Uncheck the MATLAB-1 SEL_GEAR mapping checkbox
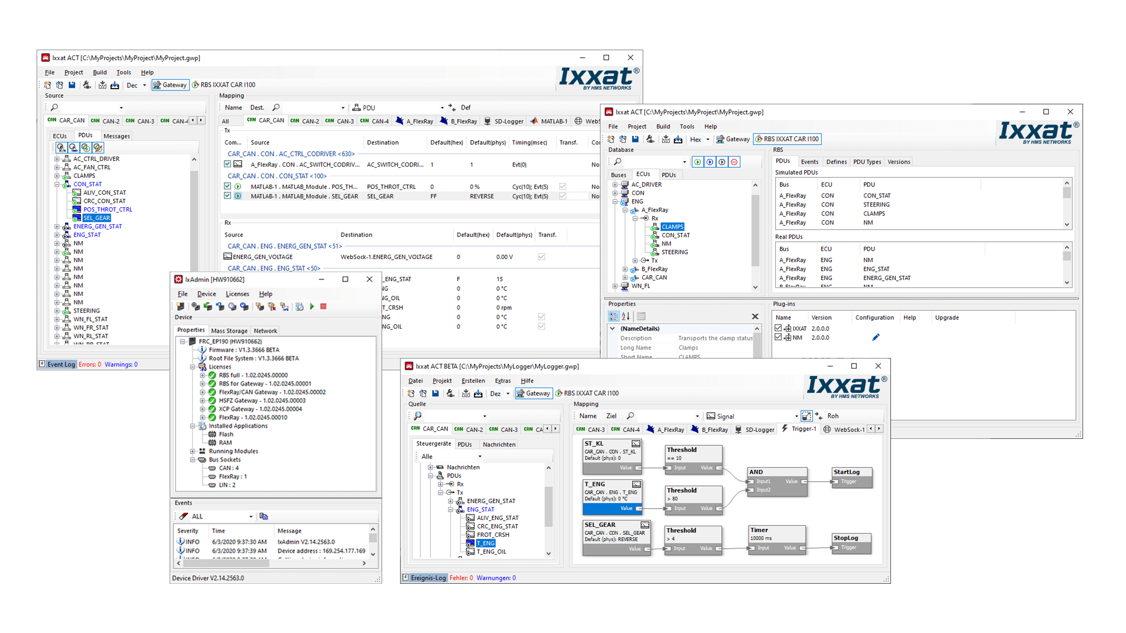Image resolution: width=1126 pixels, height=633 pixels. (x=227, y=196)
